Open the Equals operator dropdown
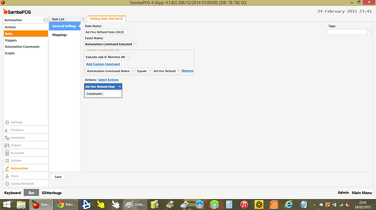376x210 pixels. pos(150,71)
